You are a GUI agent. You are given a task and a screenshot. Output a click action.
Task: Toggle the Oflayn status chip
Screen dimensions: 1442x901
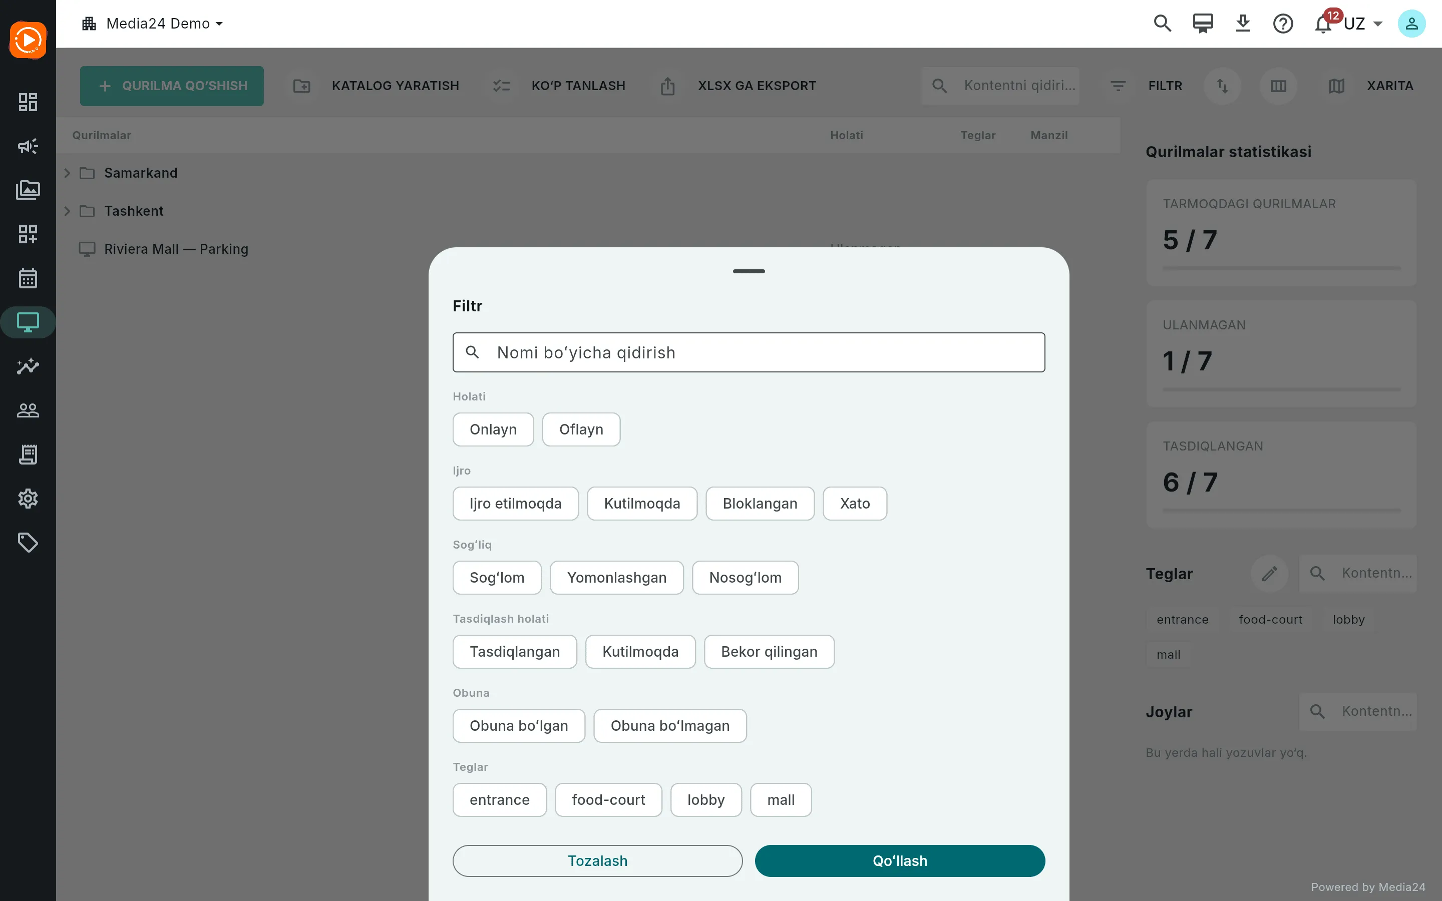pos(581,429)
